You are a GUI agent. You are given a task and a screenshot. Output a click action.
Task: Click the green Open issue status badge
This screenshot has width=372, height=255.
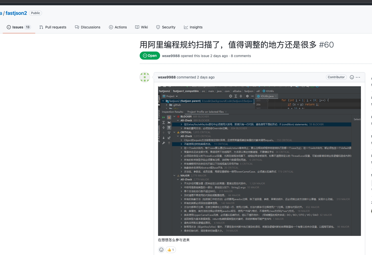coord(150,56)
